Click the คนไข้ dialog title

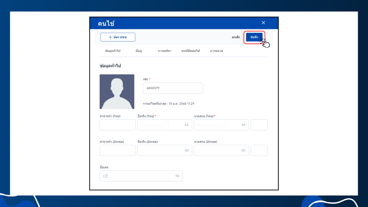click(x=106, y=23)
